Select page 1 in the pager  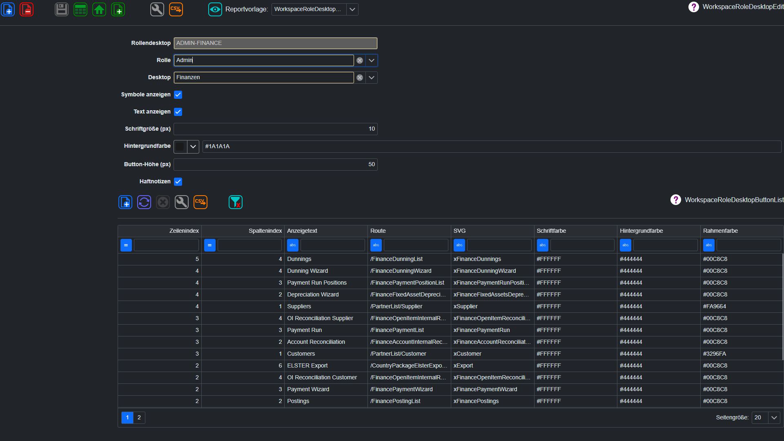pos(127,418)
